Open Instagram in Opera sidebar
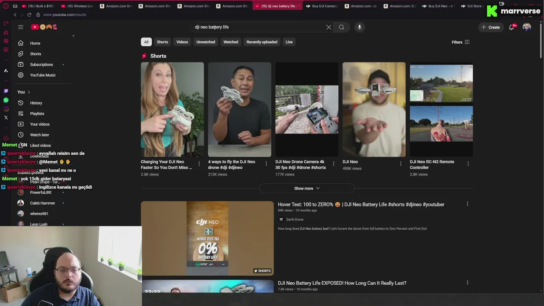 coord(6,109)
